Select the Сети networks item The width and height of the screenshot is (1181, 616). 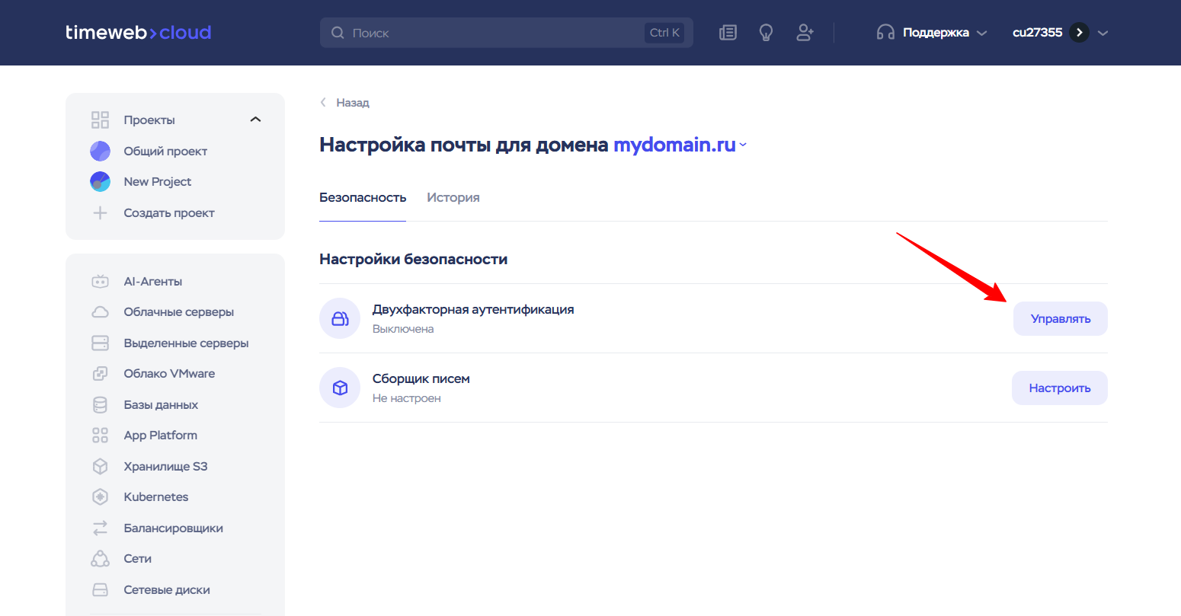click(x=137, y=559)
